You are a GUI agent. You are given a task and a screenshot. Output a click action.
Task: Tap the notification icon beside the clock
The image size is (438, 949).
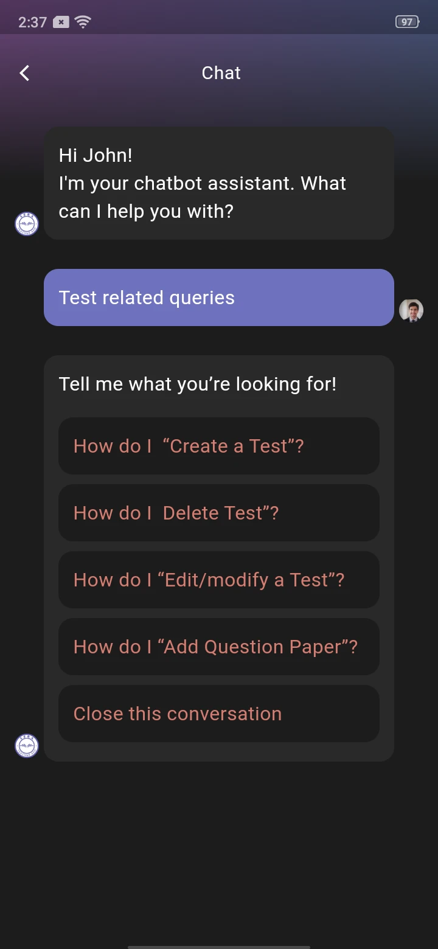pyautogui.click(x=61, y=22)
